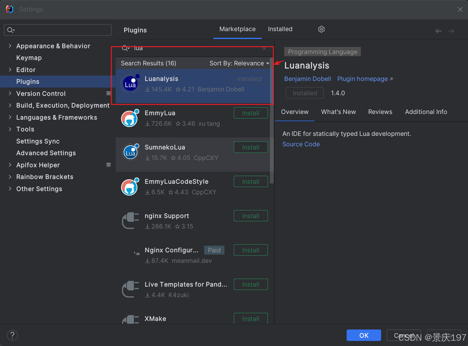Click the magnifier icon in settings search

click(x=11, y=30)
